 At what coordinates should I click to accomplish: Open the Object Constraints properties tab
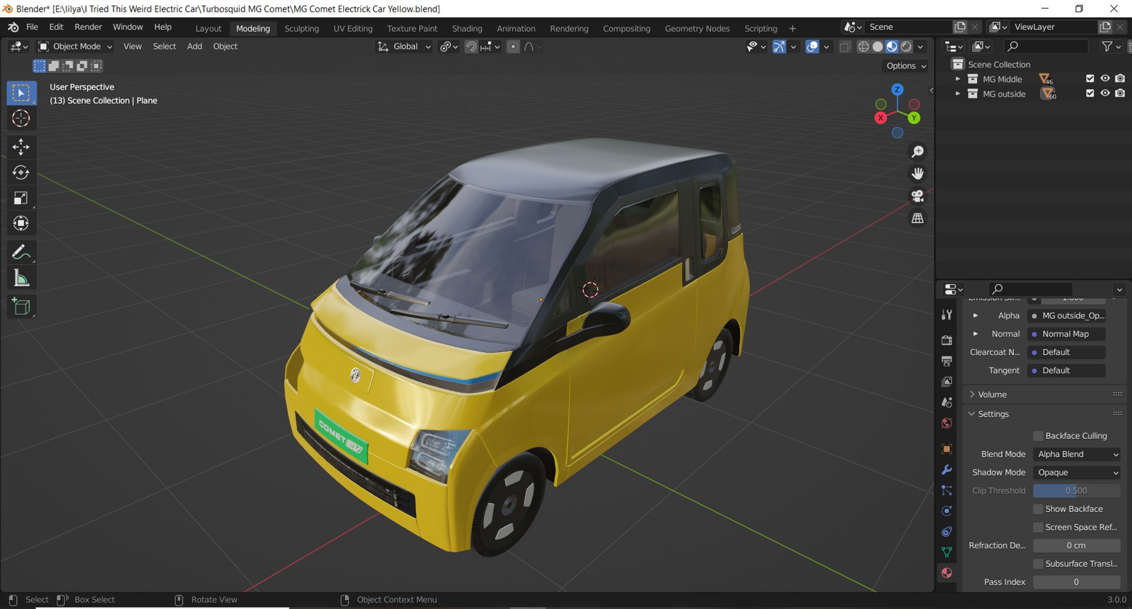(x=947, y=532)
